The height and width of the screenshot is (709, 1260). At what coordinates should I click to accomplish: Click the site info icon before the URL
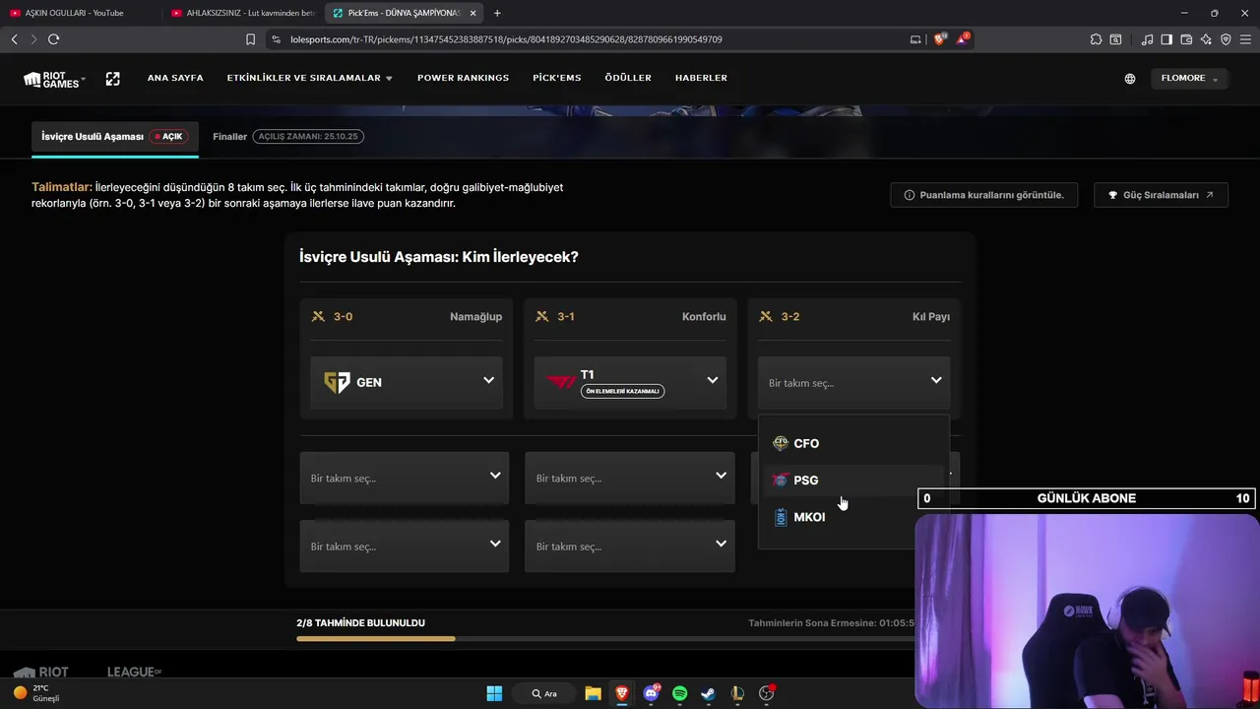point(276,39)
